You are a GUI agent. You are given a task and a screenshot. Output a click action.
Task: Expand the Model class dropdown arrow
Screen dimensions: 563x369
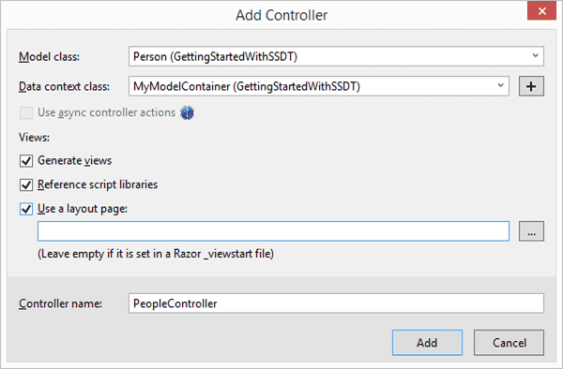coord(535,56)
